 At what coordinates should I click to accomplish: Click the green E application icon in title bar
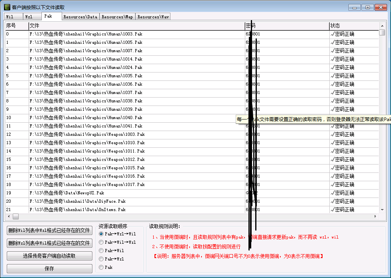tap(7, 7)
